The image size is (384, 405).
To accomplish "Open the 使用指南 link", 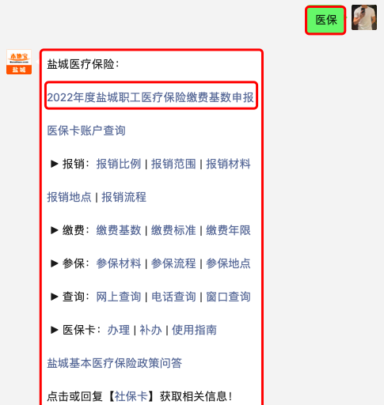I will (x=194, y=330).
